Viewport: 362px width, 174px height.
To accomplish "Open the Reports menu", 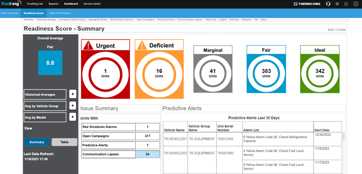I will coord(54,4).
